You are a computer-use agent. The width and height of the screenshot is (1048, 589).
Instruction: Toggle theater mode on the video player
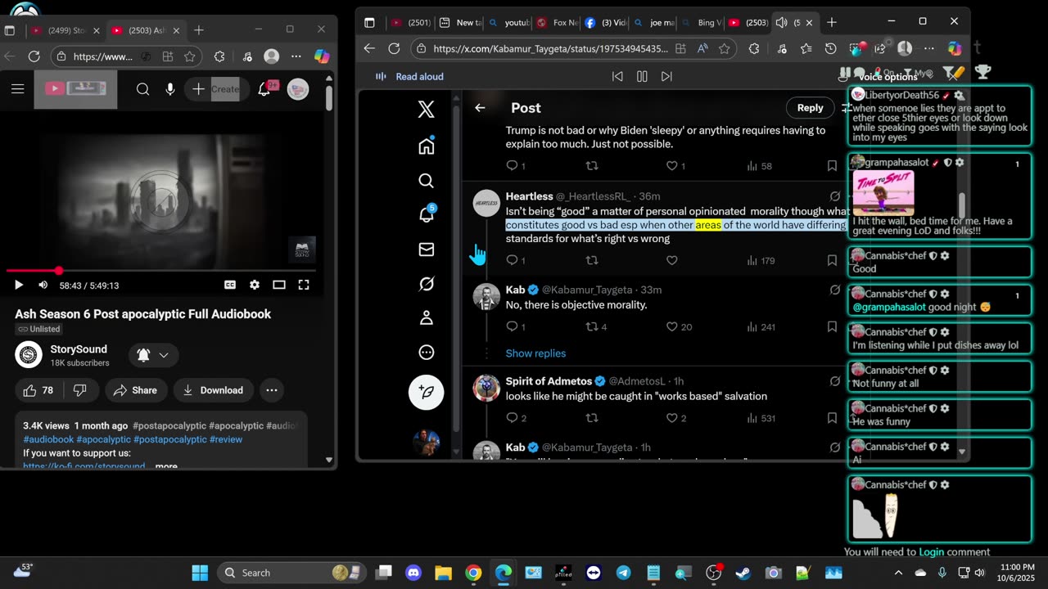(279, 285)
